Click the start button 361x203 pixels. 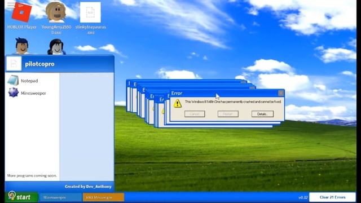click(x=21, y=197)
